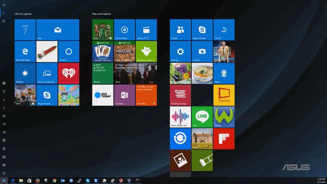Image resolution: width=327 pixels, height=184 pixels.
Task: Open the Mail tile
Action: [x=58, y=30]
